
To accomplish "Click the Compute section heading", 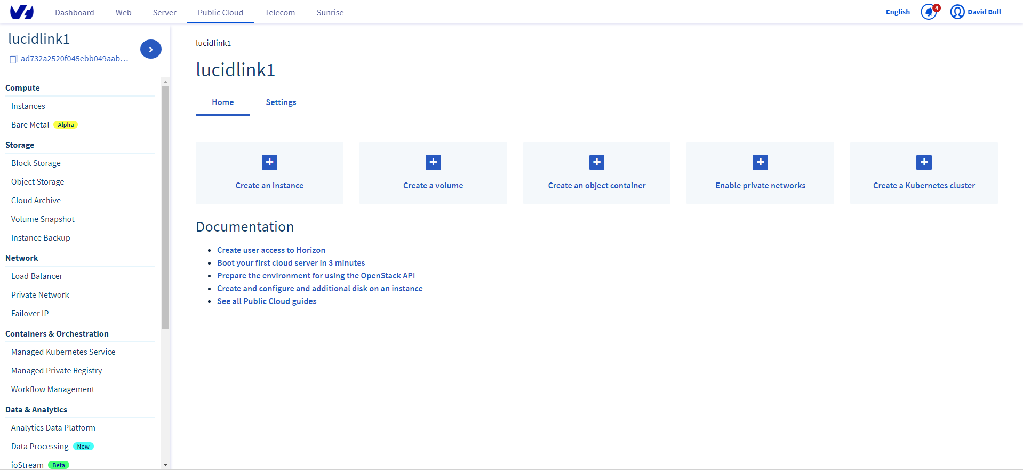I will (x=22, y=88).
